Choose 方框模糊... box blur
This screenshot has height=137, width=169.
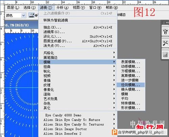point(130,71)
